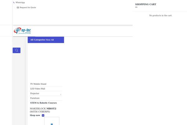Screen dimensions: 187x125
Task: Click the Shop now arrow icon
Action: [43, 115]
